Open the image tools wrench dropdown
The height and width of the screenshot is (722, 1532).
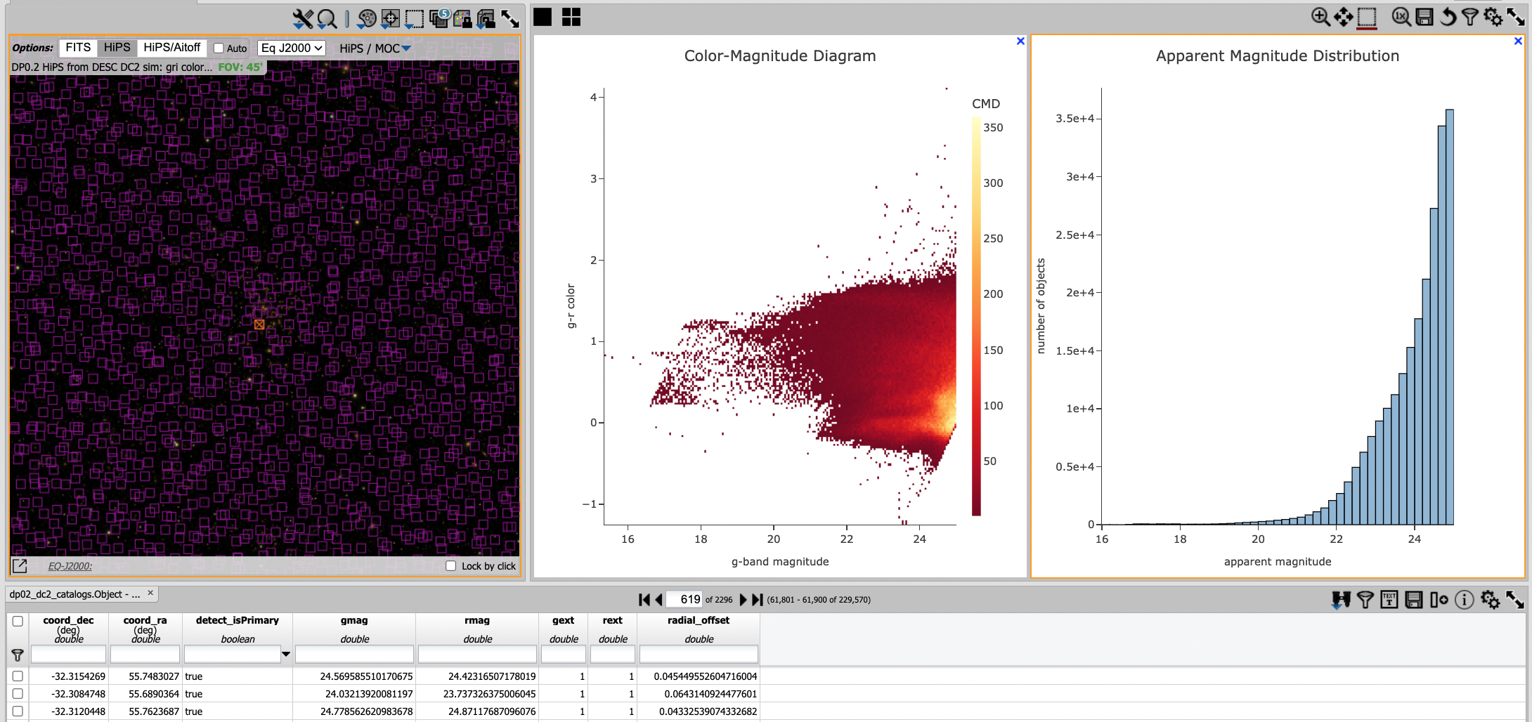point(303,19)
